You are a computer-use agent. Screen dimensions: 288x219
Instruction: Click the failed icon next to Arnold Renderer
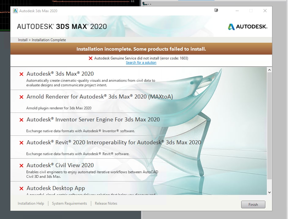[21, 97]
